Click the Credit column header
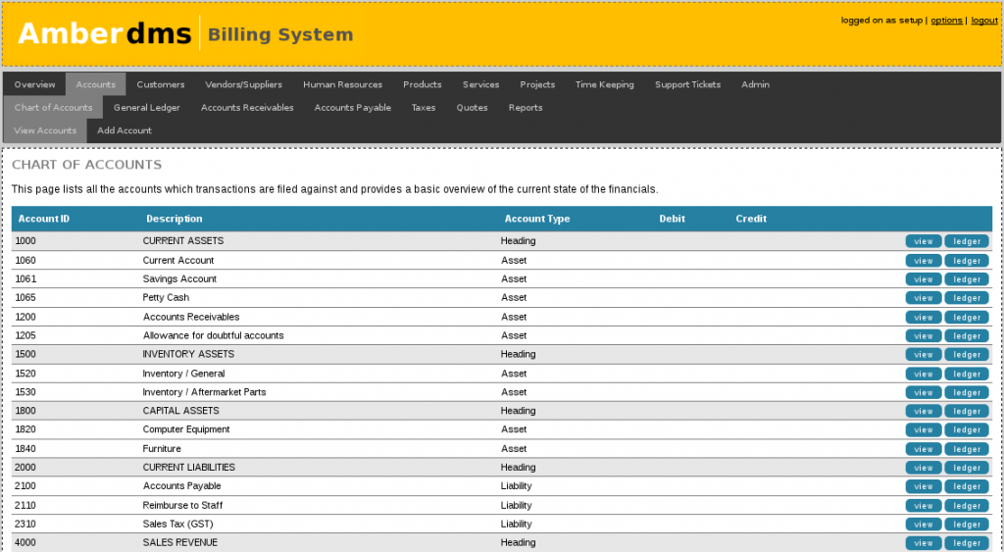 point(751,219)
